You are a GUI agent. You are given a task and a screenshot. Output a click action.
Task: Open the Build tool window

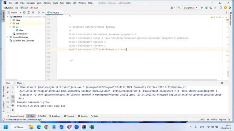click(x=94, y=116)
